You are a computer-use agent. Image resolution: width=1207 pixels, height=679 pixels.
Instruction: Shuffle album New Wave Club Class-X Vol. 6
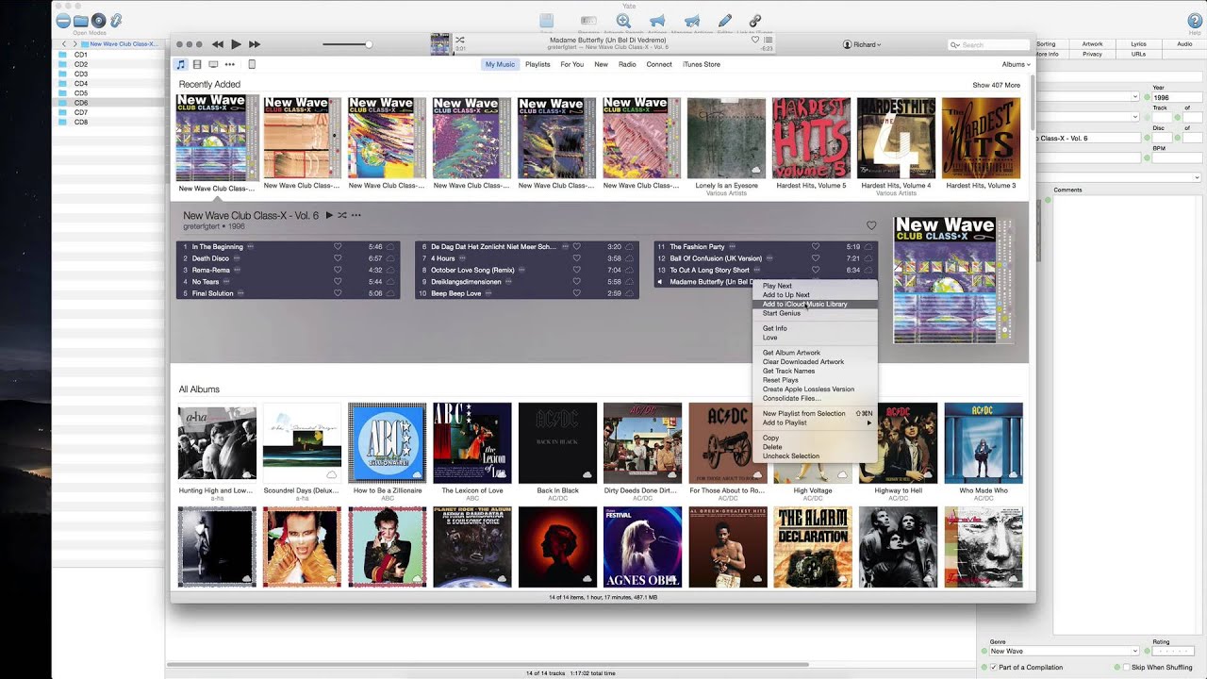(x=341, y=215)
